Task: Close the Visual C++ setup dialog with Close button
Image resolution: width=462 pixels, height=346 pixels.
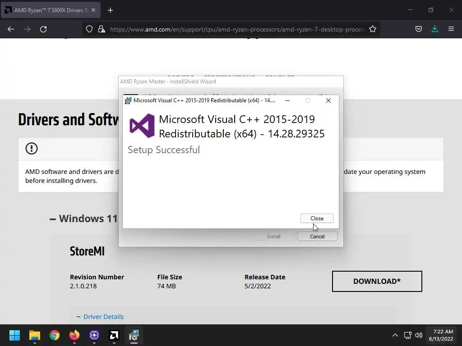Action: pyautogui.click(x=317, y=219)
